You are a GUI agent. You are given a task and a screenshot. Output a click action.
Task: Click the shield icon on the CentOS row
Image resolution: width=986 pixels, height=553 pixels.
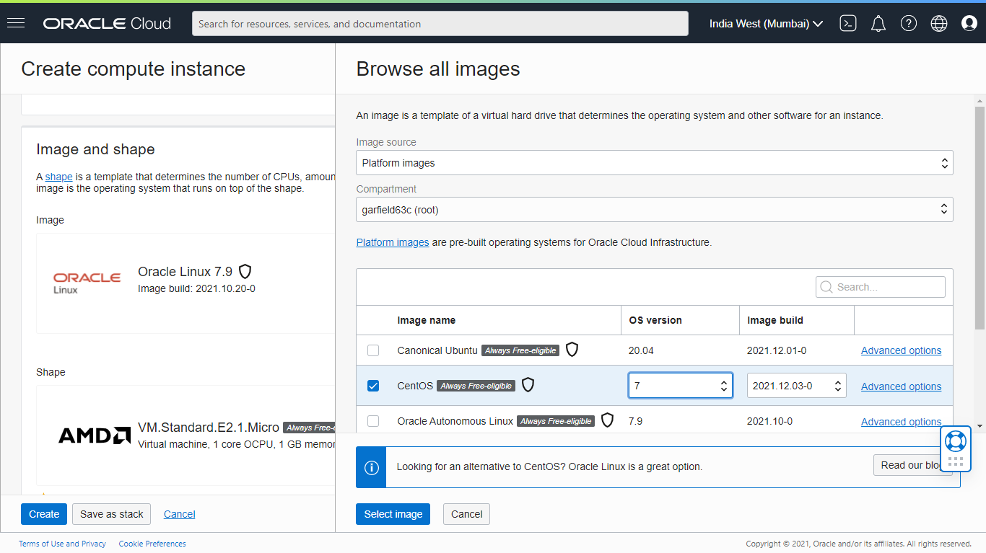coord(528,385)
